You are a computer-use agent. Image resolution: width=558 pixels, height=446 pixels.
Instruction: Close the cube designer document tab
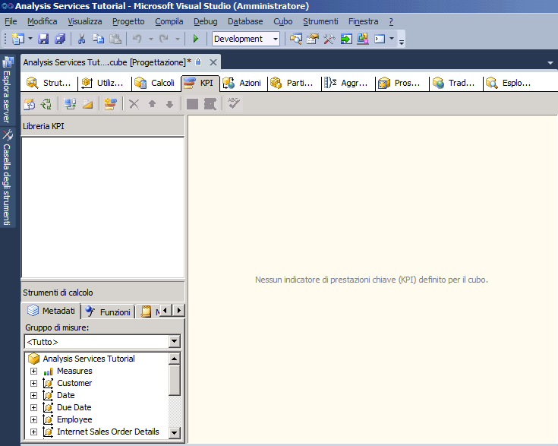tap(213, 62)
